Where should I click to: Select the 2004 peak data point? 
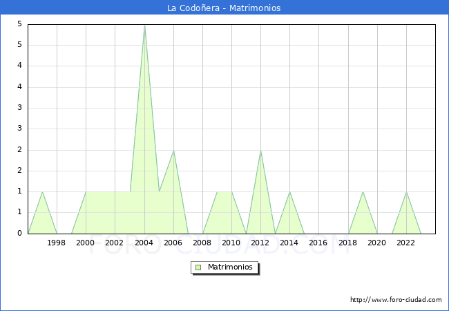click(x=144, y=25)
